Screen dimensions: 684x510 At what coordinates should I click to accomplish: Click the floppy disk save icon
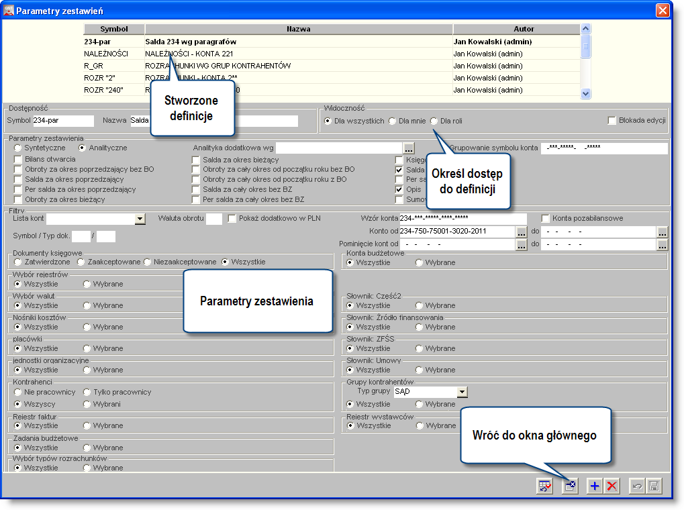pyautogui.click(x=654, y=486)
